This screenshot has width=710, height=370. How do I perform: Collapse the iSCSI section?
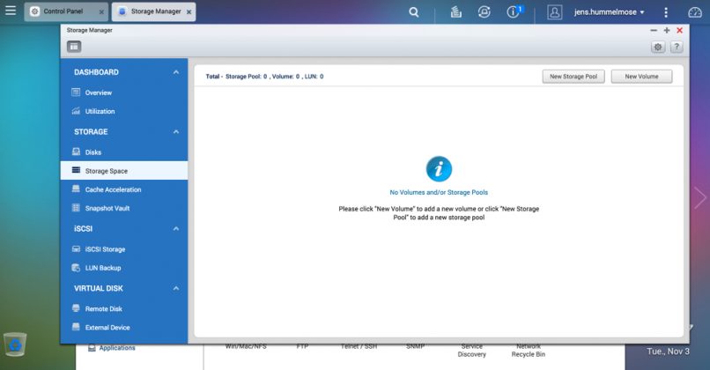click(x=175, y=229)
